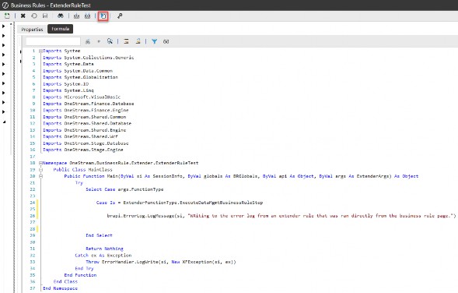Click 'Imports OneStream.Shared.Common' line
This screenshot has width=458, height=293.
pyautogui.click(x=84, y=117)
